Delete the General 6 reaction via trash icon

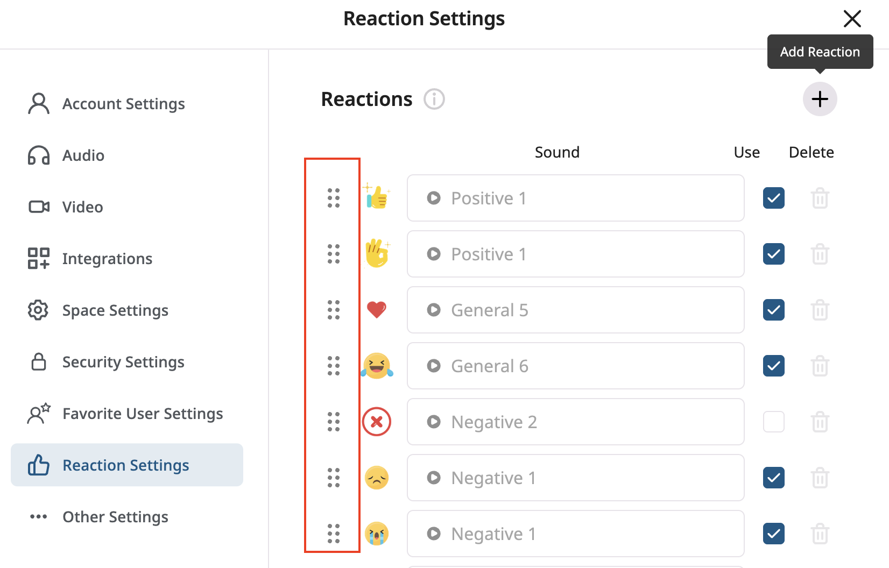(820, 366)
